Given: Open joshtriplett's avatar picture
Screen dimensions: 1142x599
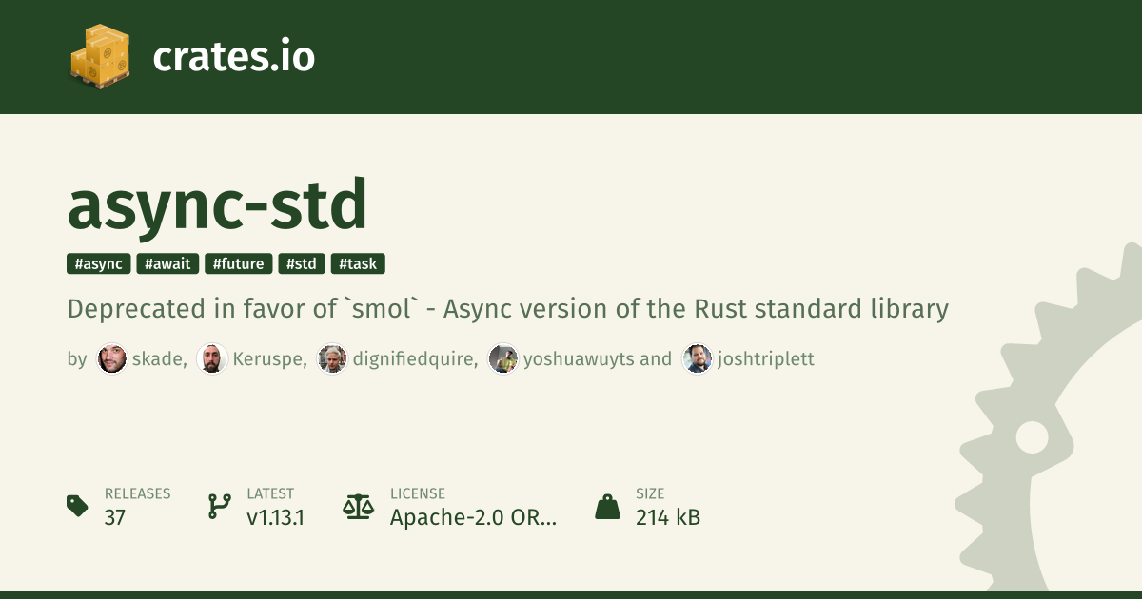Looking at the screenshot, I should 697,359.
